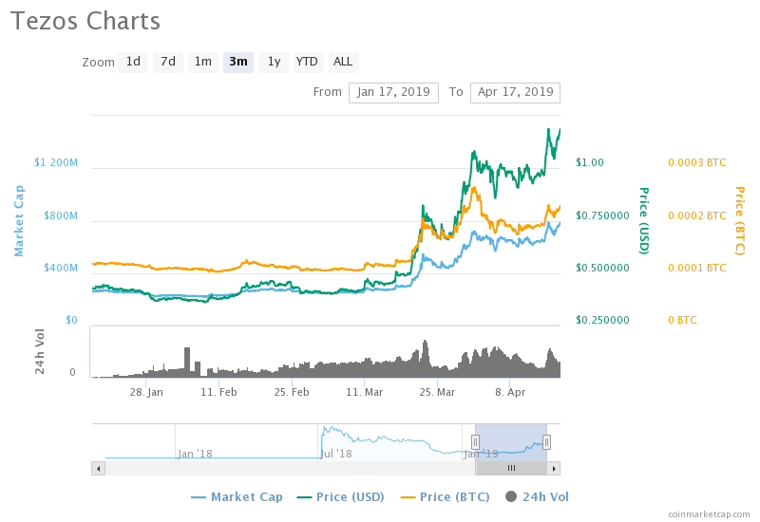
Task: Click the Jul '18 label in navigator
Action: pyautogui.click(x=336, y=454)
